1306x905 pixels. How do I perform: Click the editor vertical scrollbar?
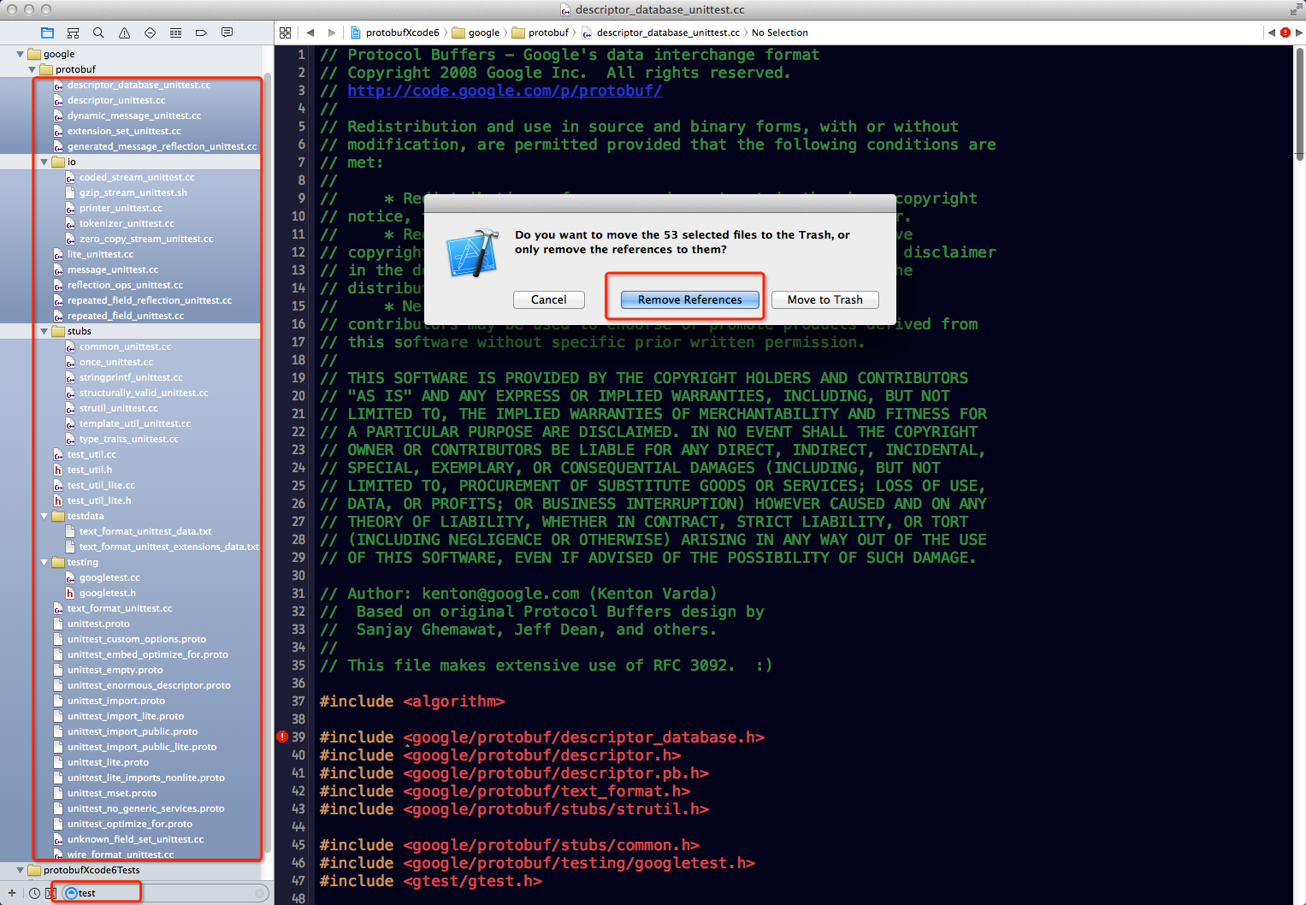(x=1299, y=103)
